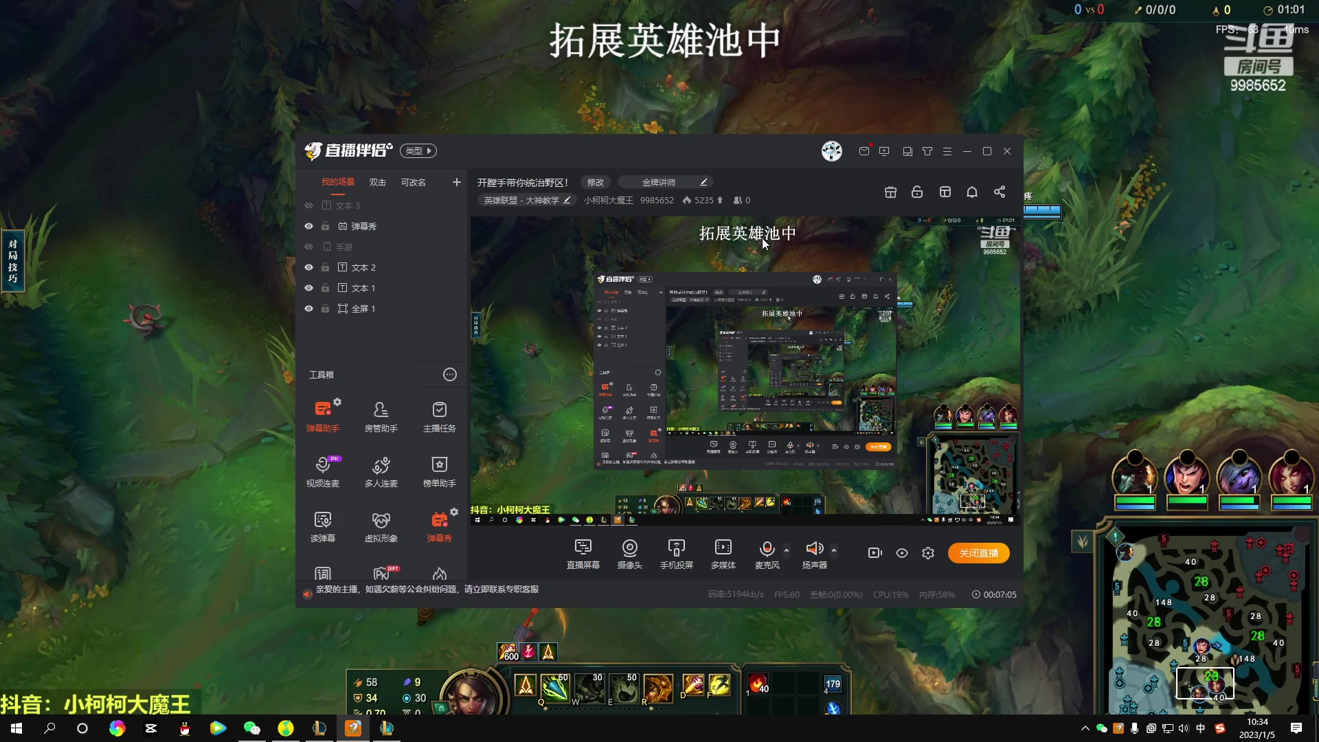Click 修改 to edit stream title
The image size is (1319, 742).
(596, 182)
